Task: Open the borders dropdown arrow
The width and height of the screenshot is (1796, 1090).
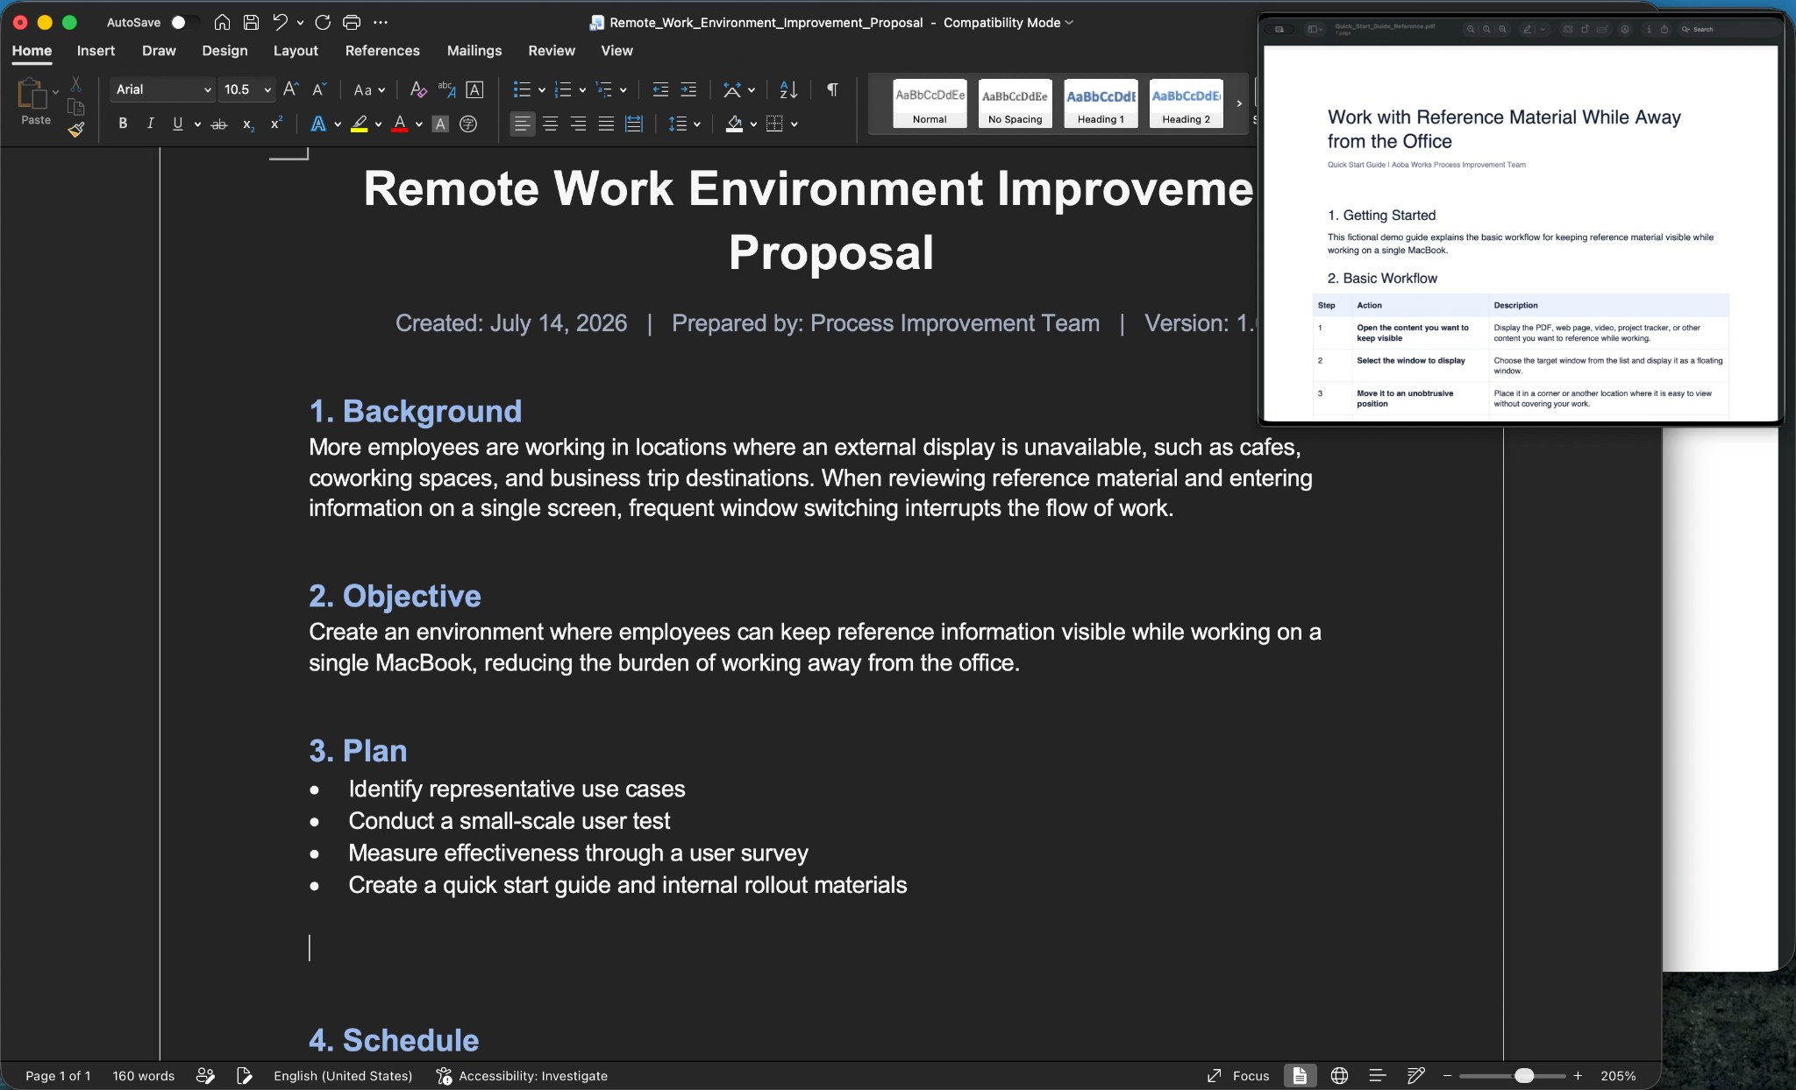Action: coord(795,124)
